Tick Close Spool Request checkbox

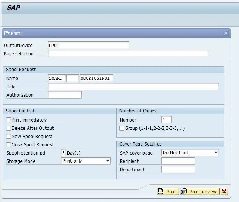9,144
